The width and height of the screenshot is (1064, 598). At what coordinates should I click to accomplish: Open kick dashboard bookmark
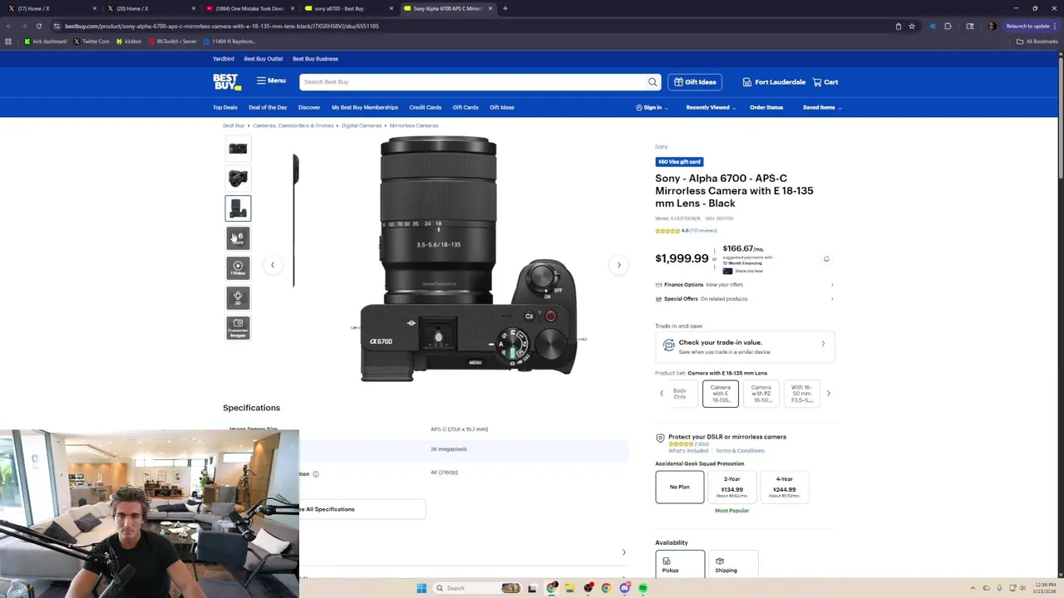45,42
